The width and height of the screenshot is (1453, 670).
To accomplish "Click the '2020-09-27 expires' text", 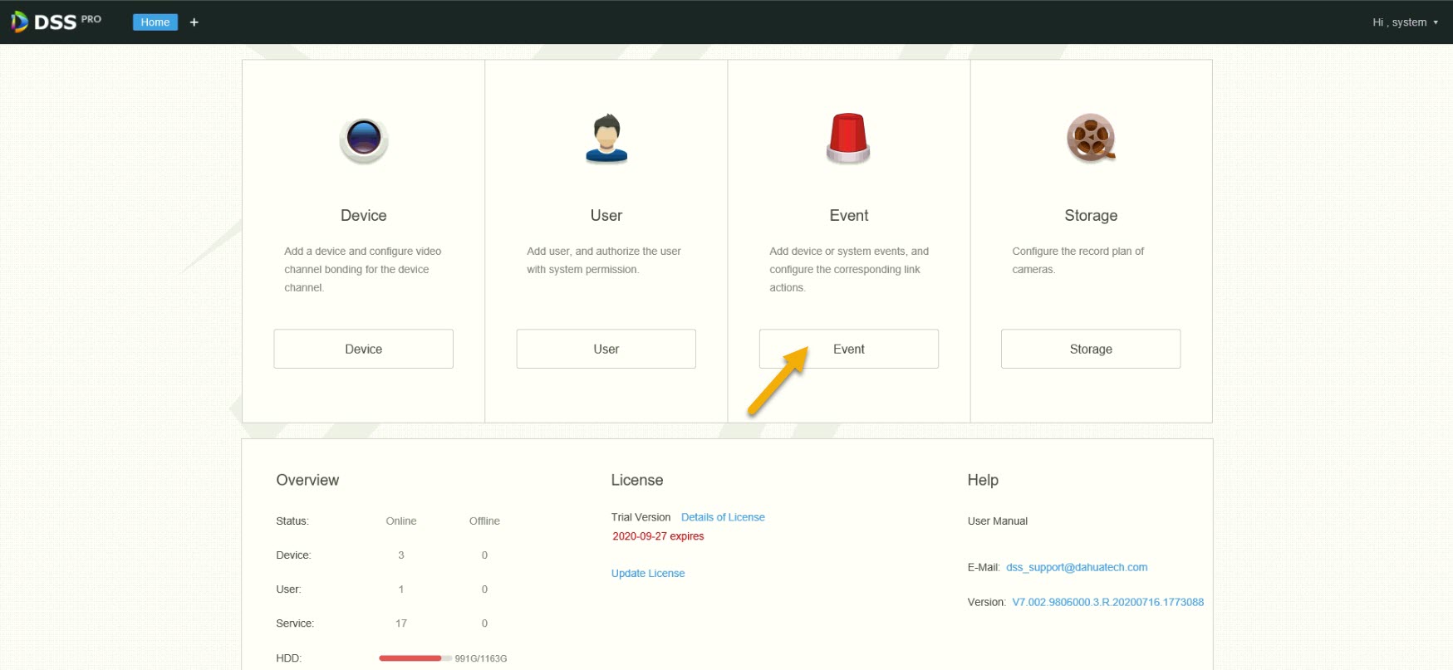I will [658, 536].
